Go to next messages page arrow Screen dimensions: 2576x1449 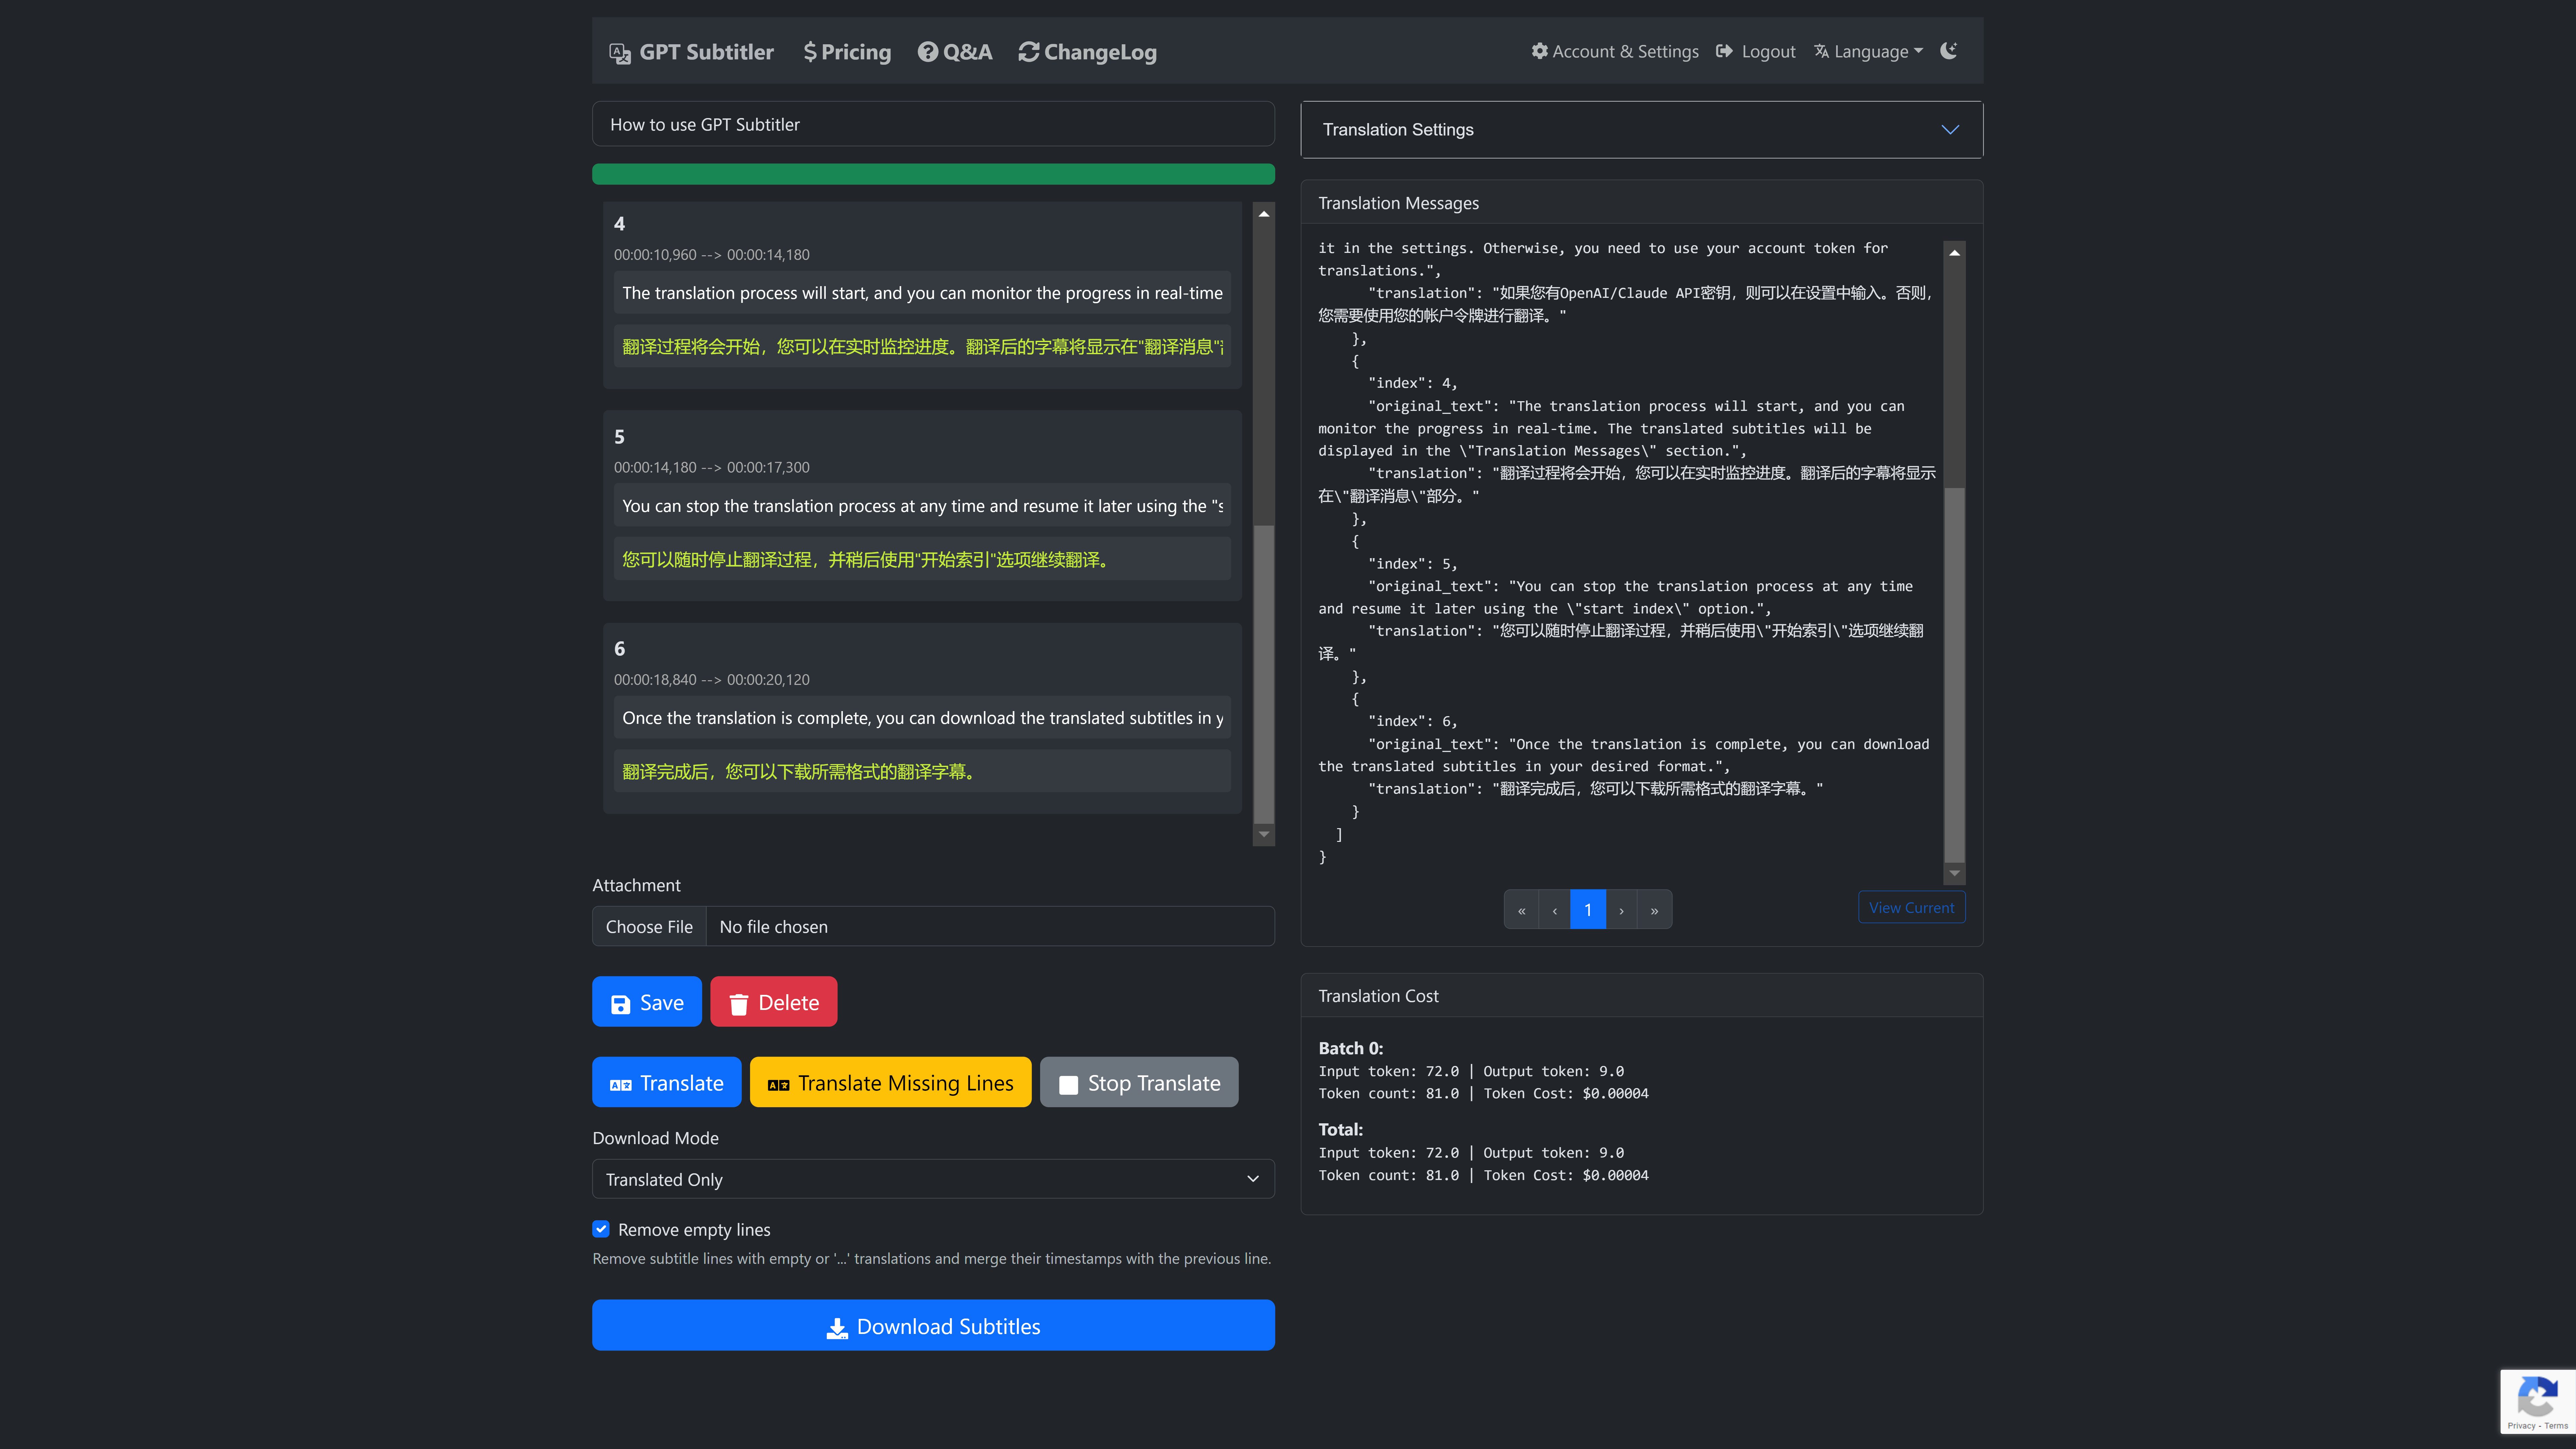tap(1621, 910)
